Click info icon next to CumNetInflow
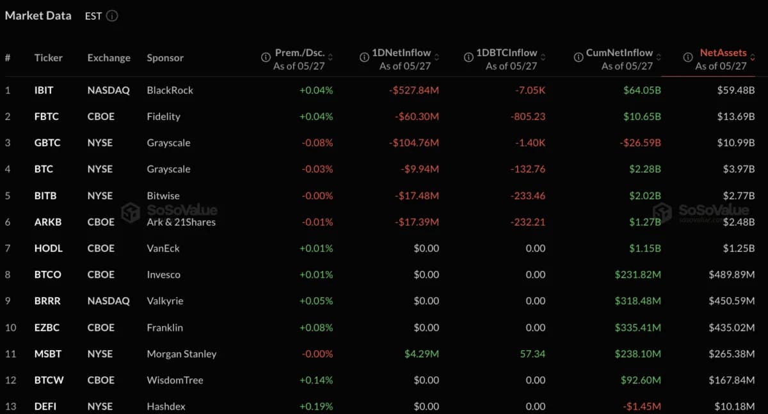 tap(577, 57)
